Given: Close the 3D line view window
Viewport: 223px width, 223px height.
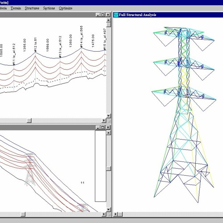Looking at the screenshot, I should click(108, 128).
